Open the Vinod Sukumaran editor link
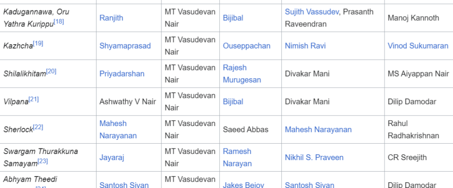The image size is (453, 188). tap(418, 46)
